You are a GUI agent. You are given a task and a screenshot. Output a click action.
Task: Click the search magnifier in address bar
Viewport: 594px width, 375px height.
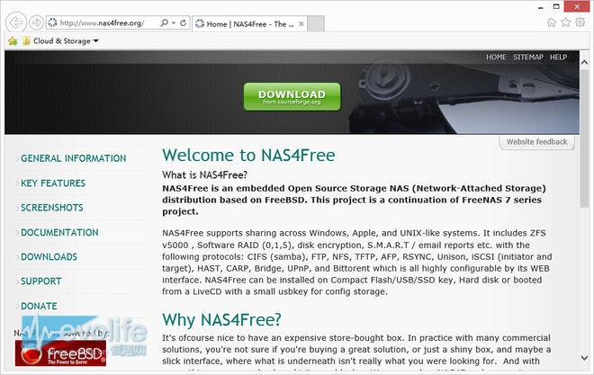(x=164, y=23)
